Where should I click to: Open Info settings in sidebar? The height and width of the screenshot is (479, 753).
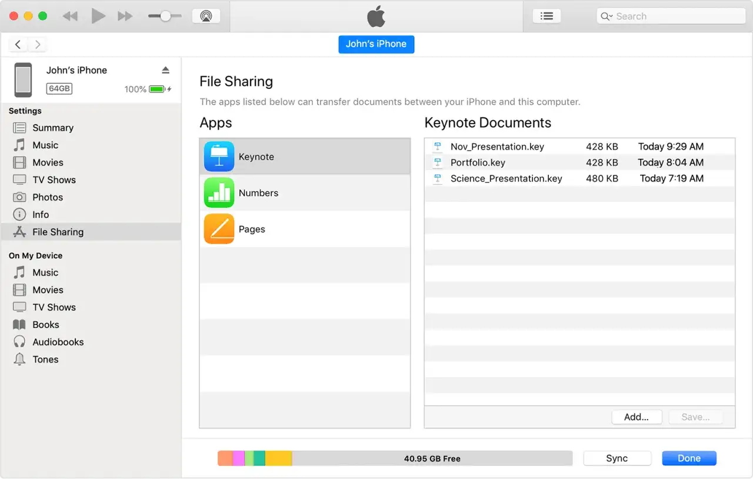tap(39, 214)
